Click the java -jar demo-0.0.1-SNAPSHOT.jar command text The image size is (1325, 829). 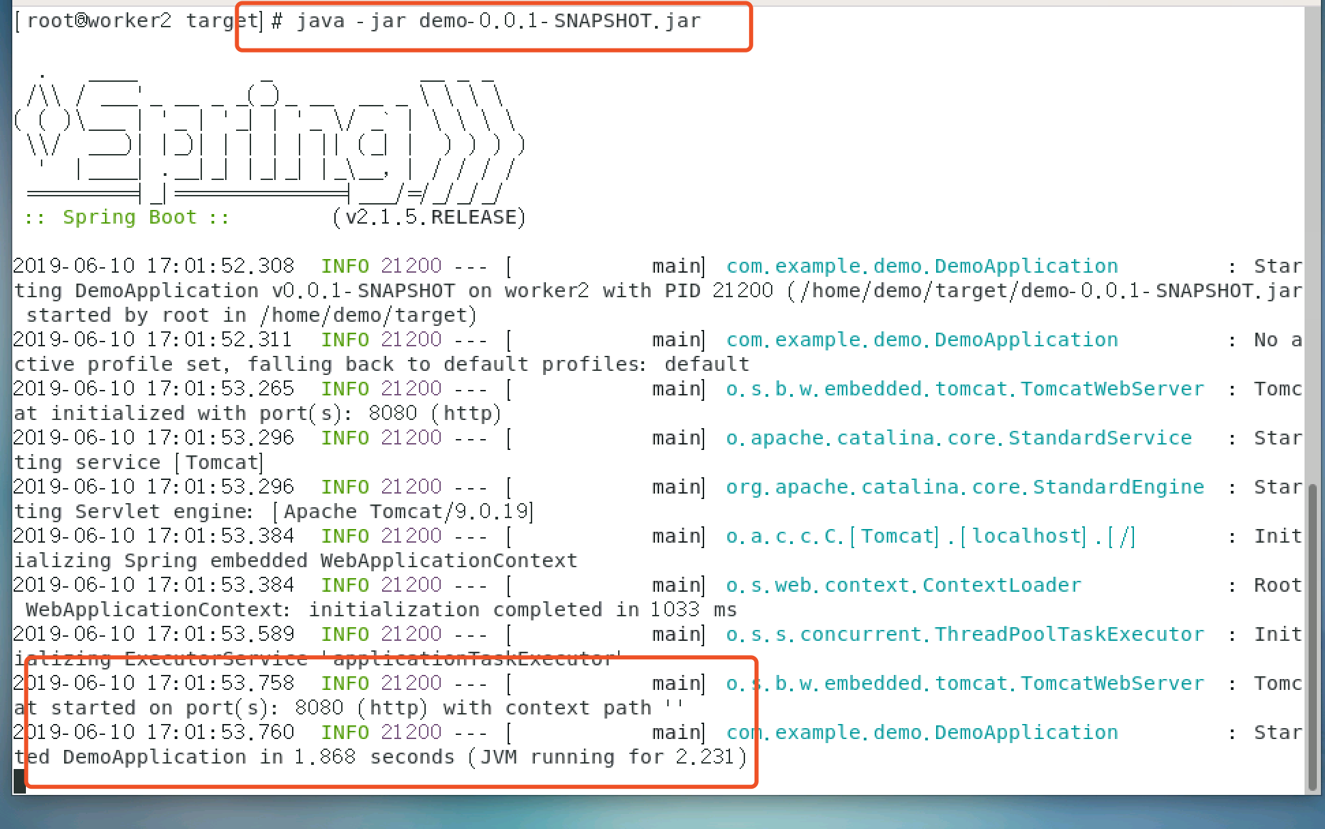pyautogui.click(x=499, y=21)
